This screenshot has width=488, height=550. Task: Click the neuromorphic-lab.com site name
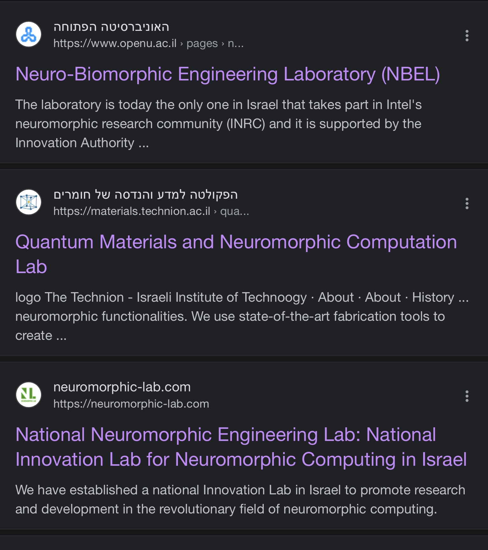pyautogui.click(x=122, y=387)
